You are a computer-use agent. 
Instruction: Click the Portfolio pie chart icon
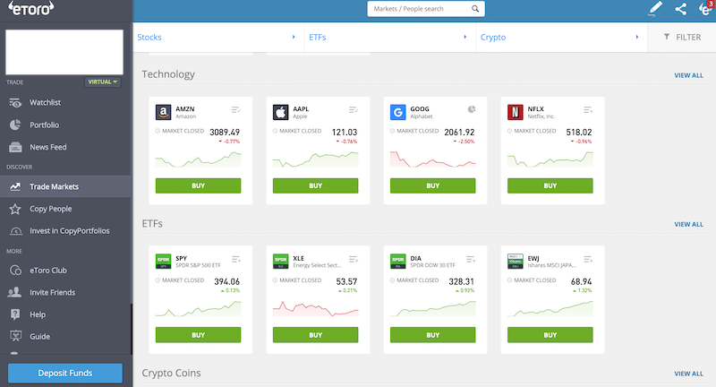click(15, 125)
